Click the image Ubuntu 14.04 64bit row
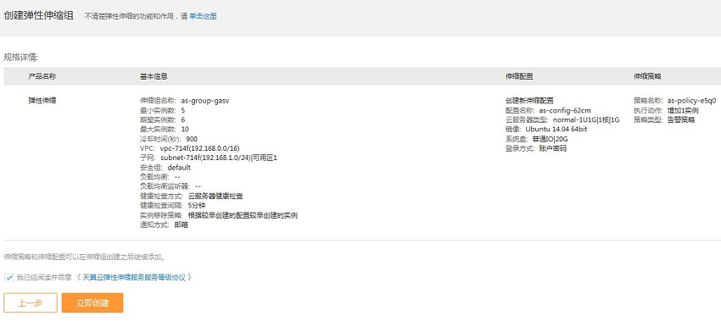721x327 pixels. point(546,129)
